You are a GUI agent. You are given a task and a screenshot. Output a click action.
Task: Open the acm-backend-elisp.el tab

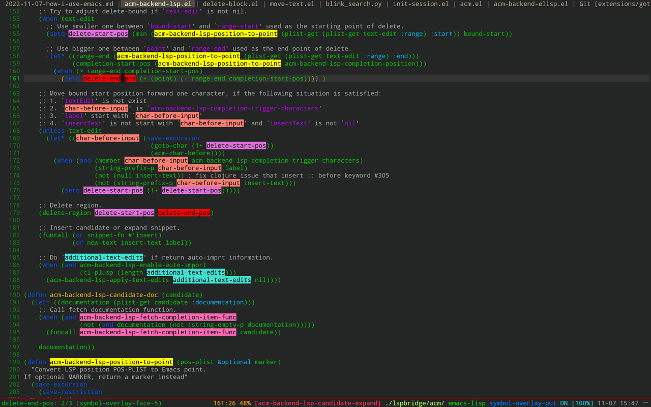(x=531, y=4)
